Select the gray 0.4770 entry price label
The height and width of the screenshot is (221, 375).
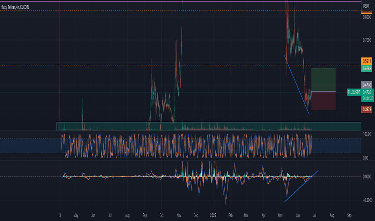point(367,84)
